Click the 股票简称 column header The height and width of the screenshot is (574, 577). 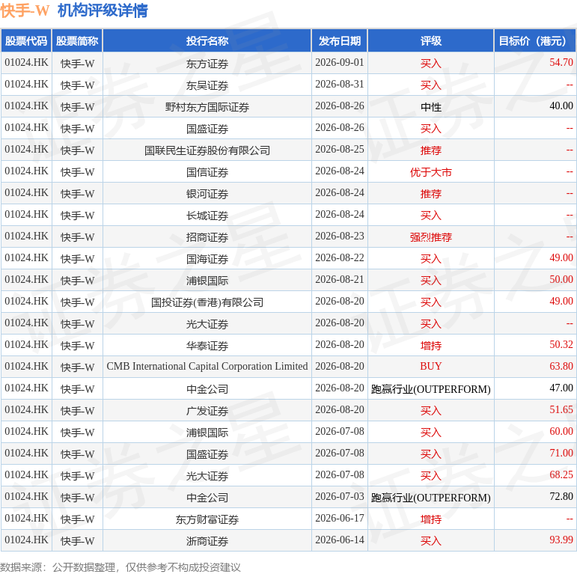(77, 41)
